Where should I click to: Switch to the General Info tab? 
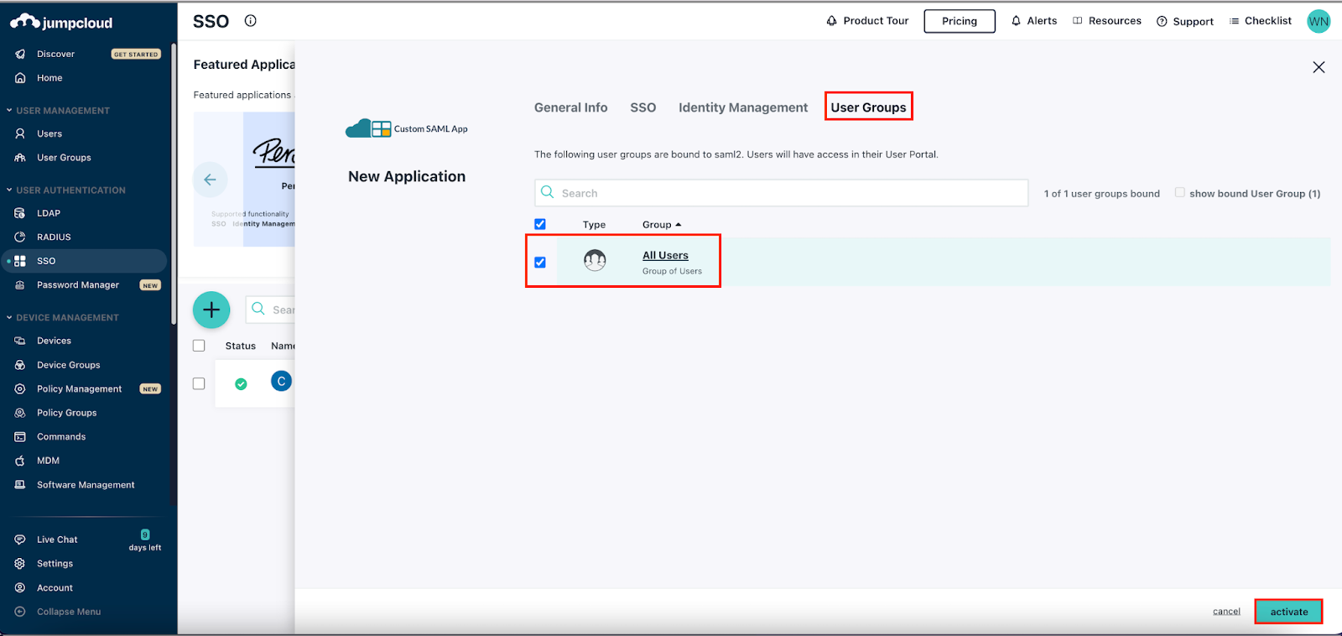[x=571, y=107]
